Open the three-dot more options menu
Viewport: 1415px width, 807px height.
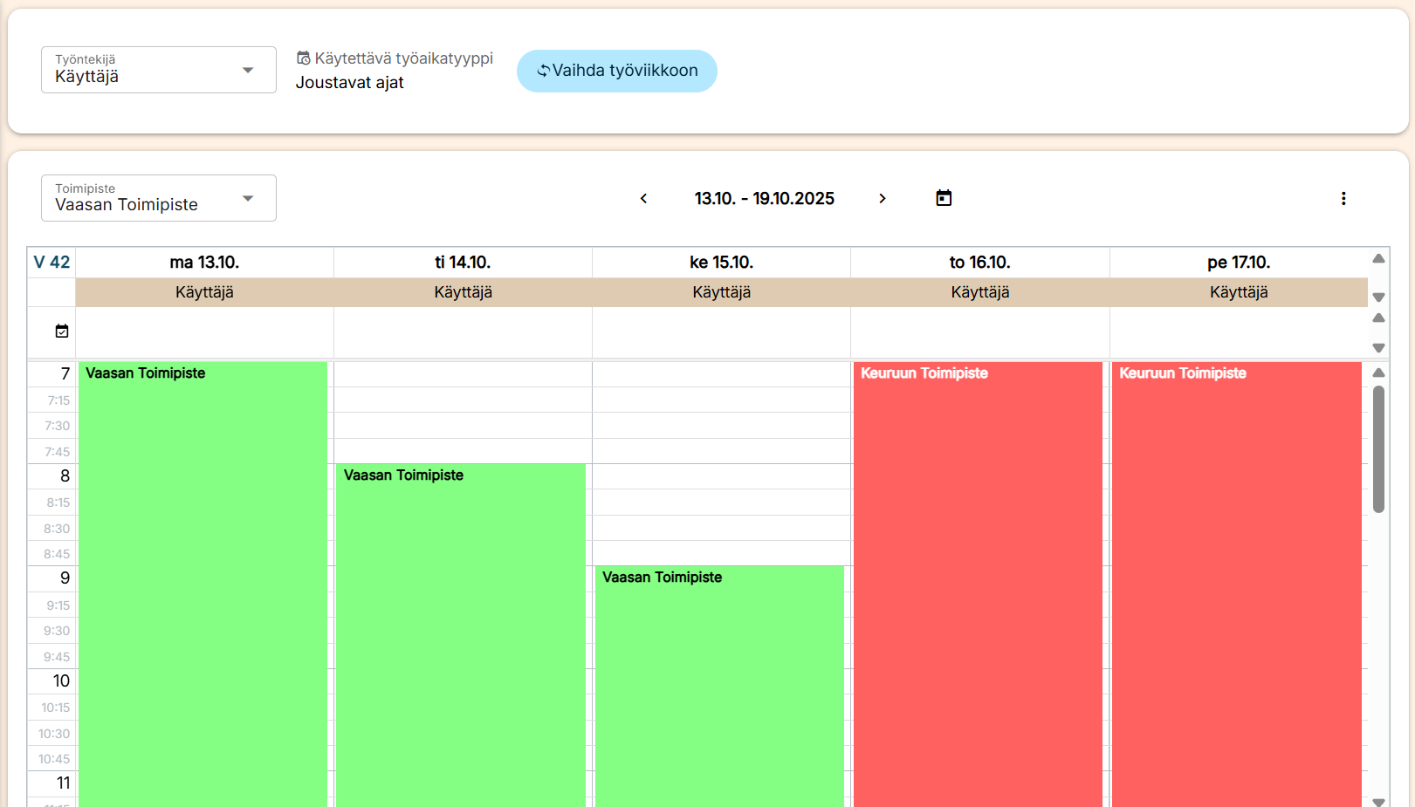click(1343, 199)
